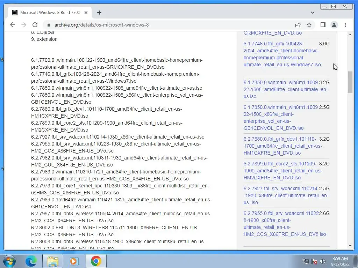Select the Microsoft Windows 8 Build tab
The image size is (358, 268).
click(50, 13)
